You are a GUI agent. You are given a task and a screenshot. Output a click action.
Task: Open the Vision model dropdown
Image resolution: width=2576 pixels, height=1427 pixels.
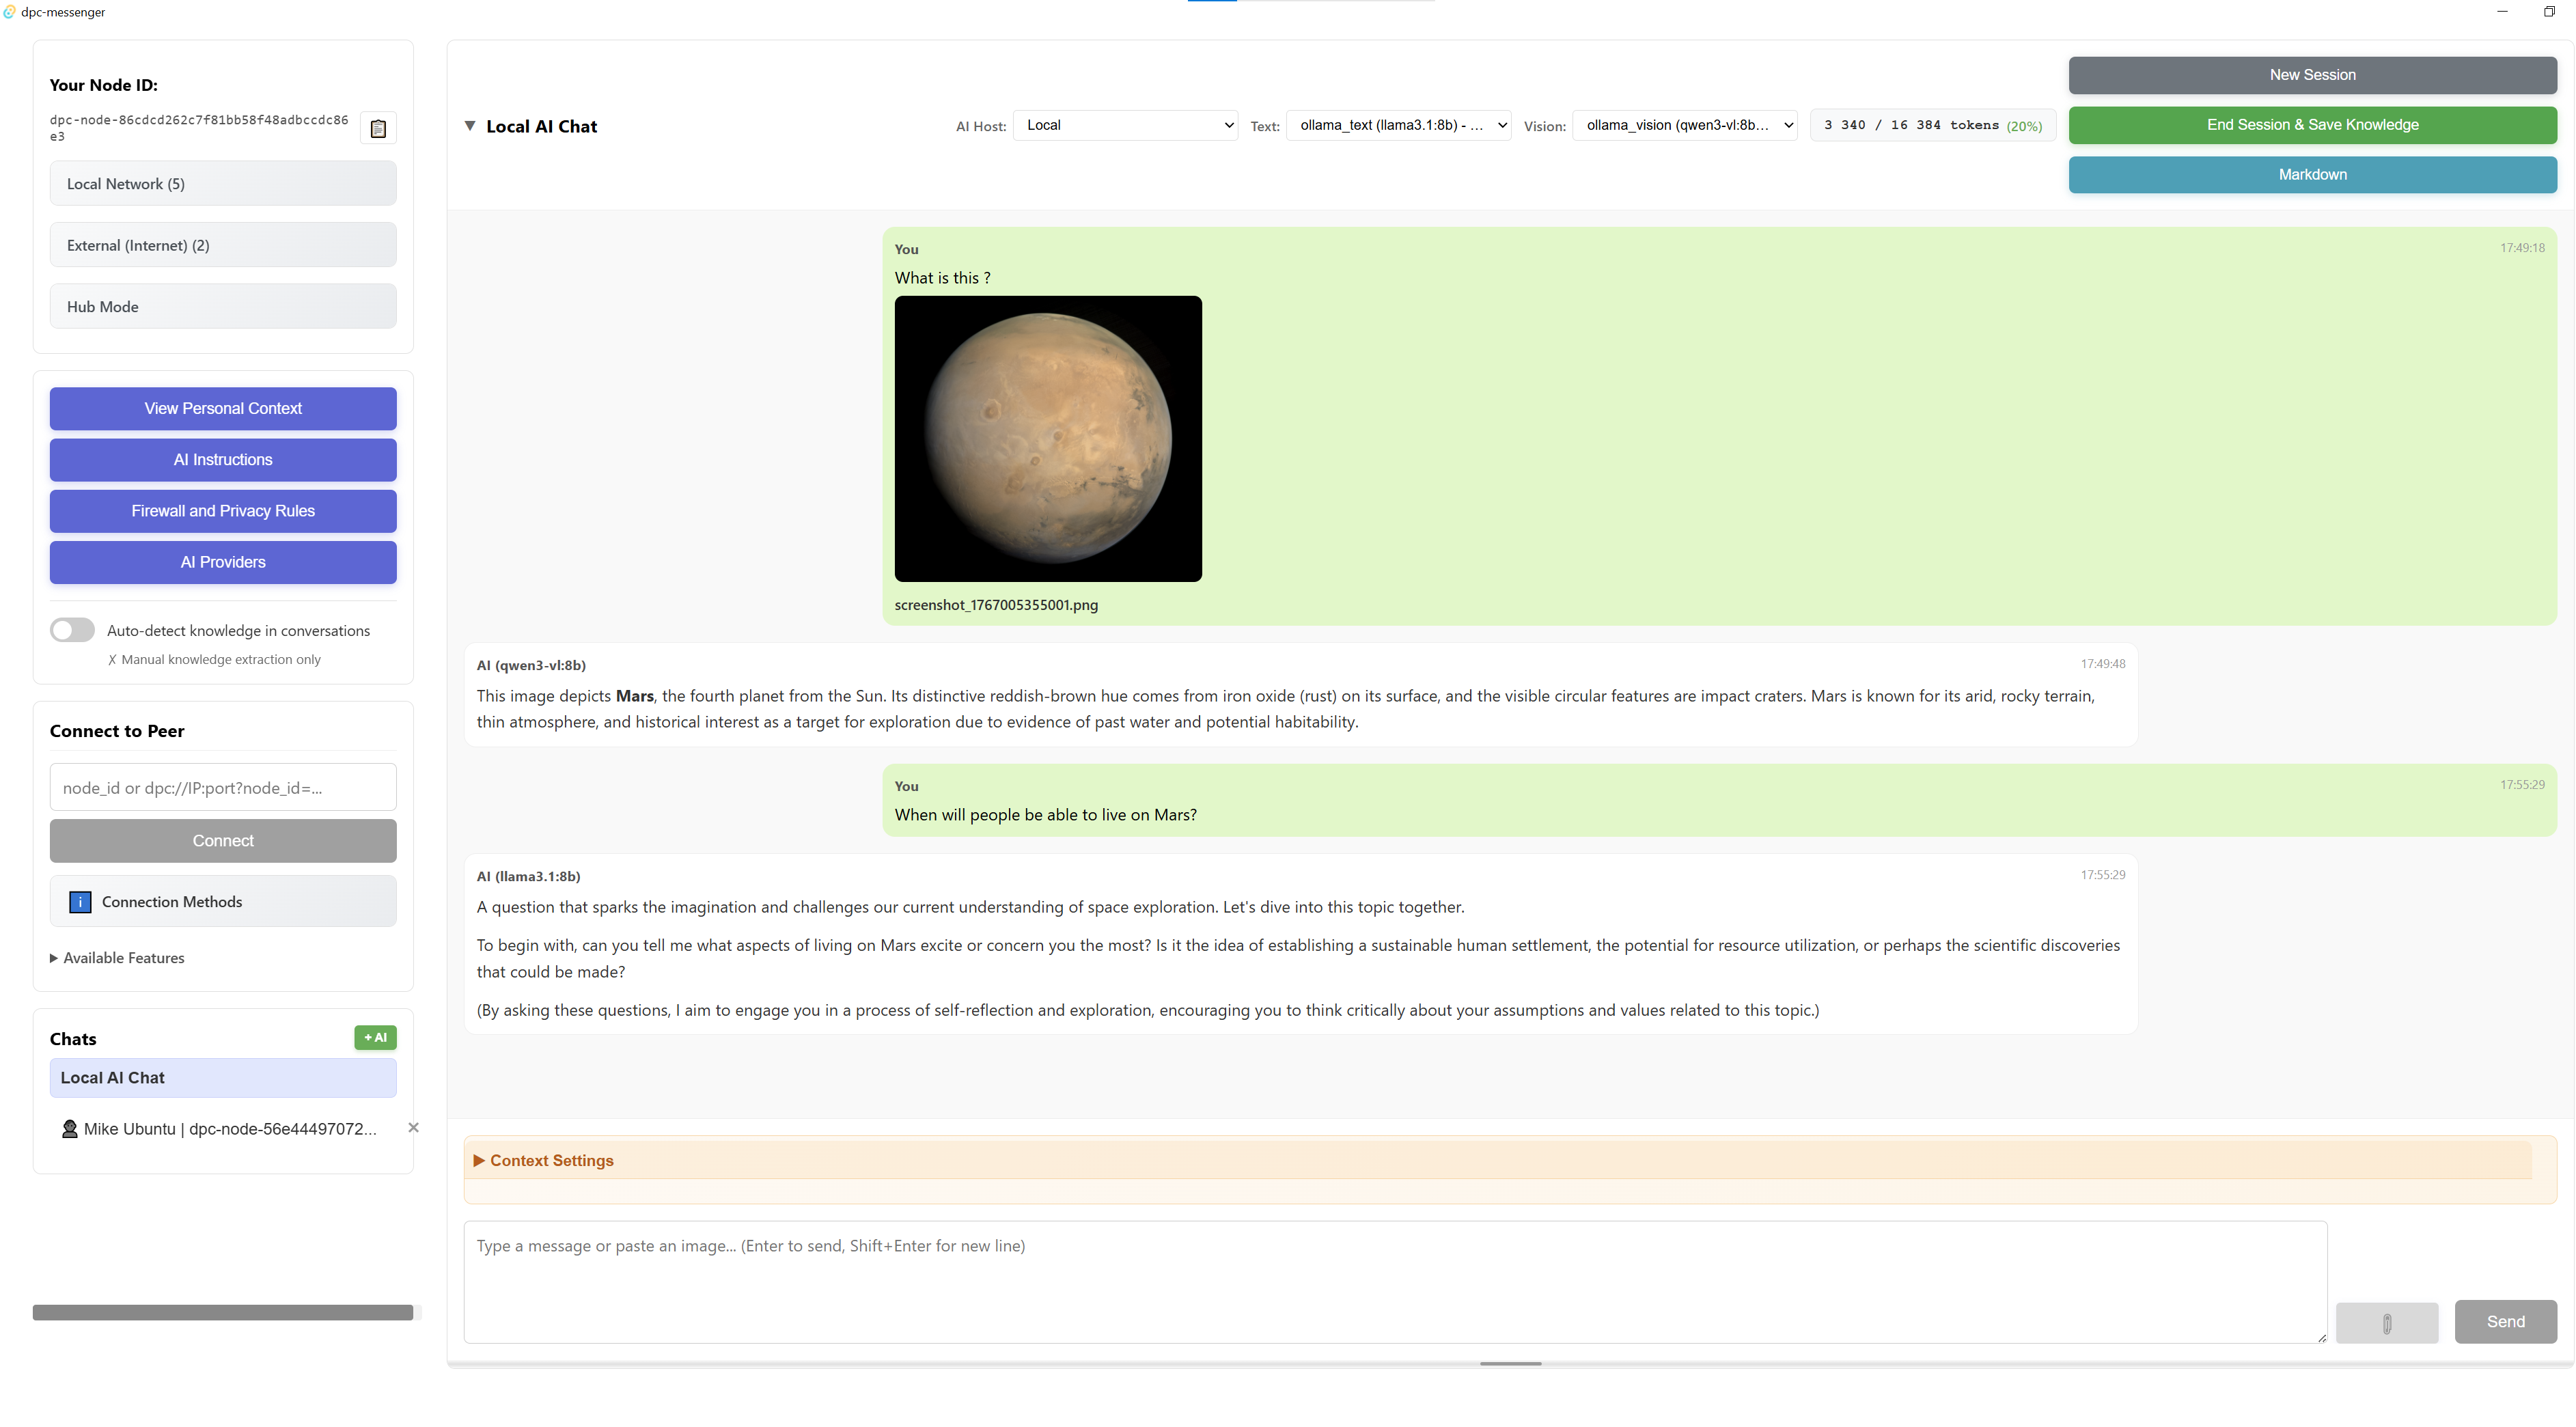[x=1685, y=126]
